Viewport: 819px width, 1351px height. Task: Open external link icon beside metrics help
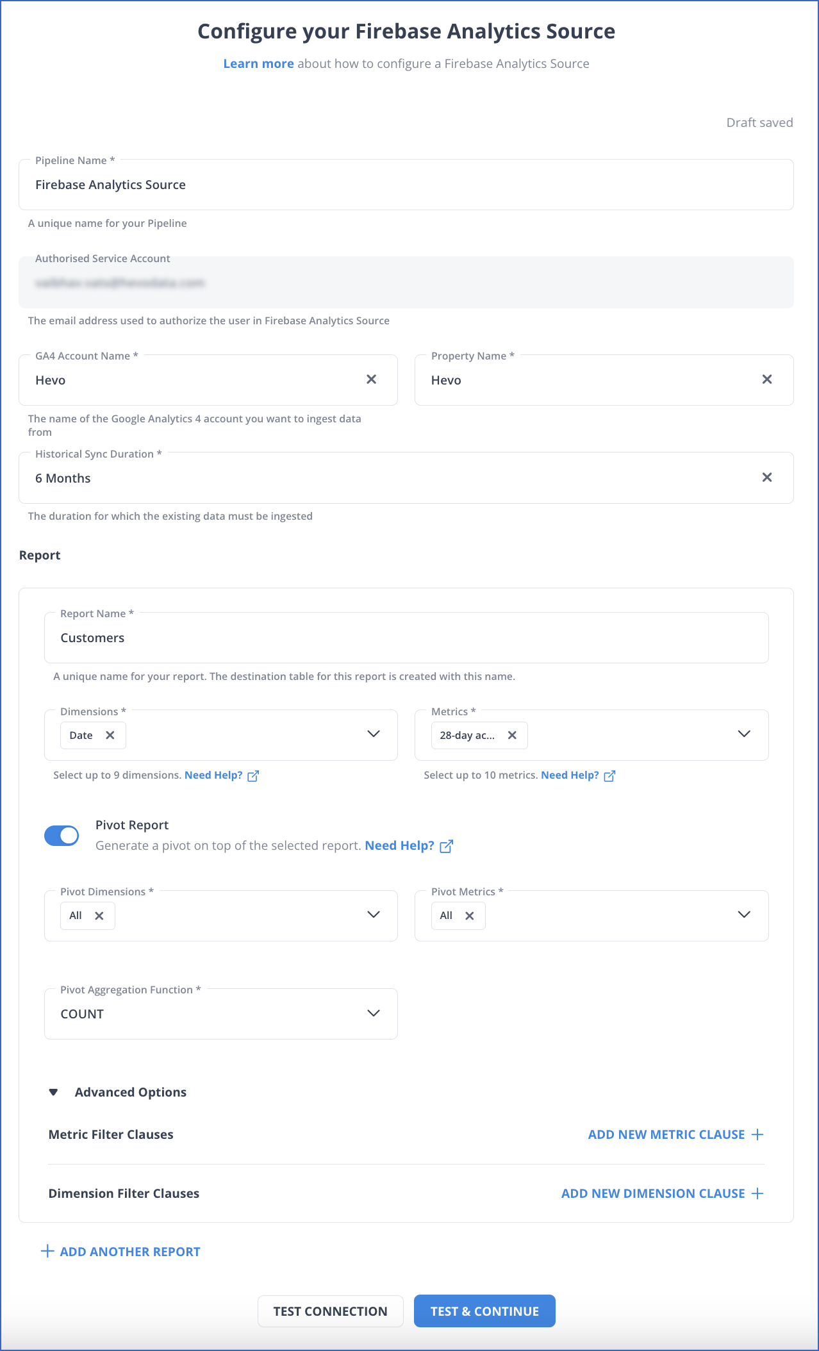coord(610,775)
